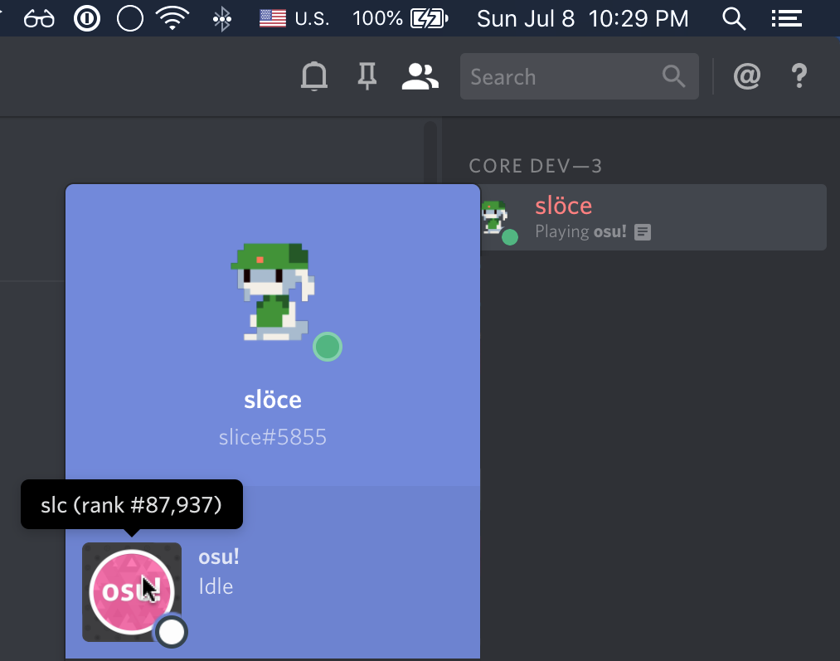Open the U.S. input source menu
Viewport: 840px width, 661px height.
point(294,19)
